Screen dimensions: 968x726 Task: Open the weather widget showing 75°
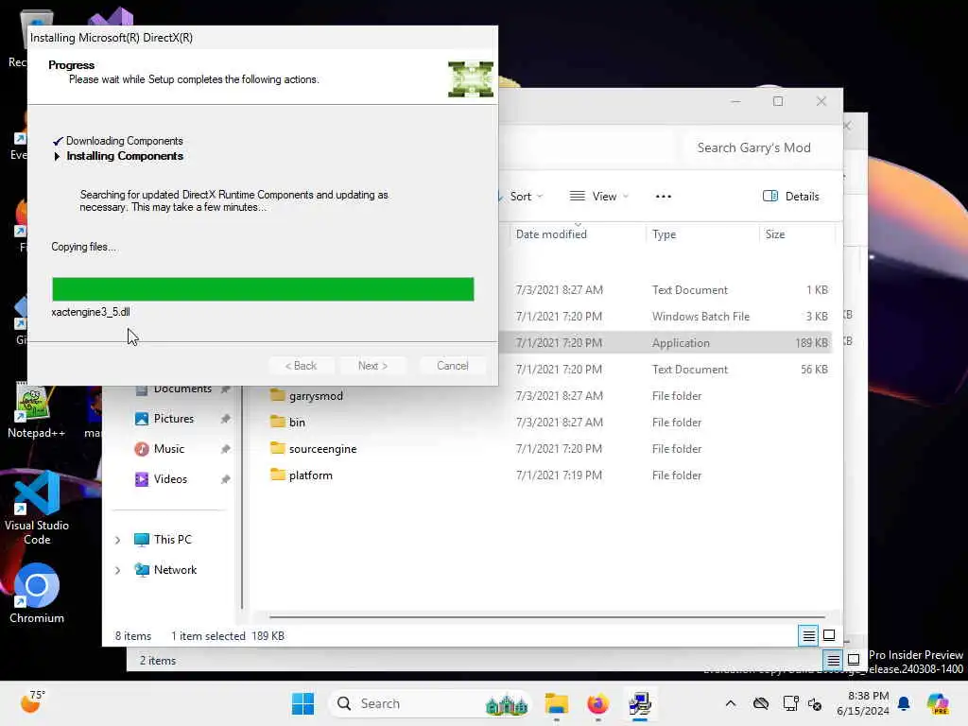(33, 702)
